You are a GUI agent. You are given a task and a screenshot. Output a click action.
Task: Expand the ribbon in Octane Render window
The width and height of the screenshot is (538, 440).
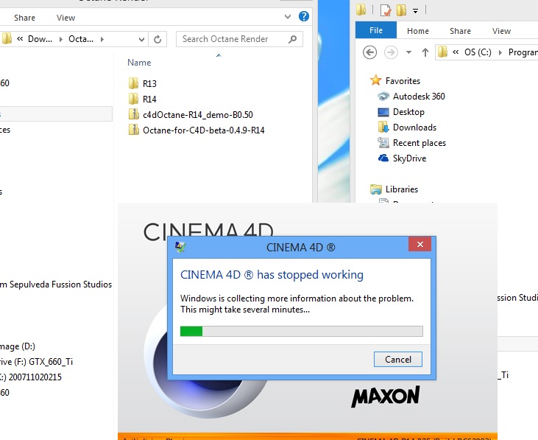(x=288, y=16)
